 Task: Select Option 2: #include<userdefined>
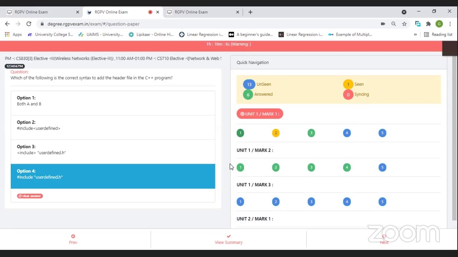coord(113,127)
